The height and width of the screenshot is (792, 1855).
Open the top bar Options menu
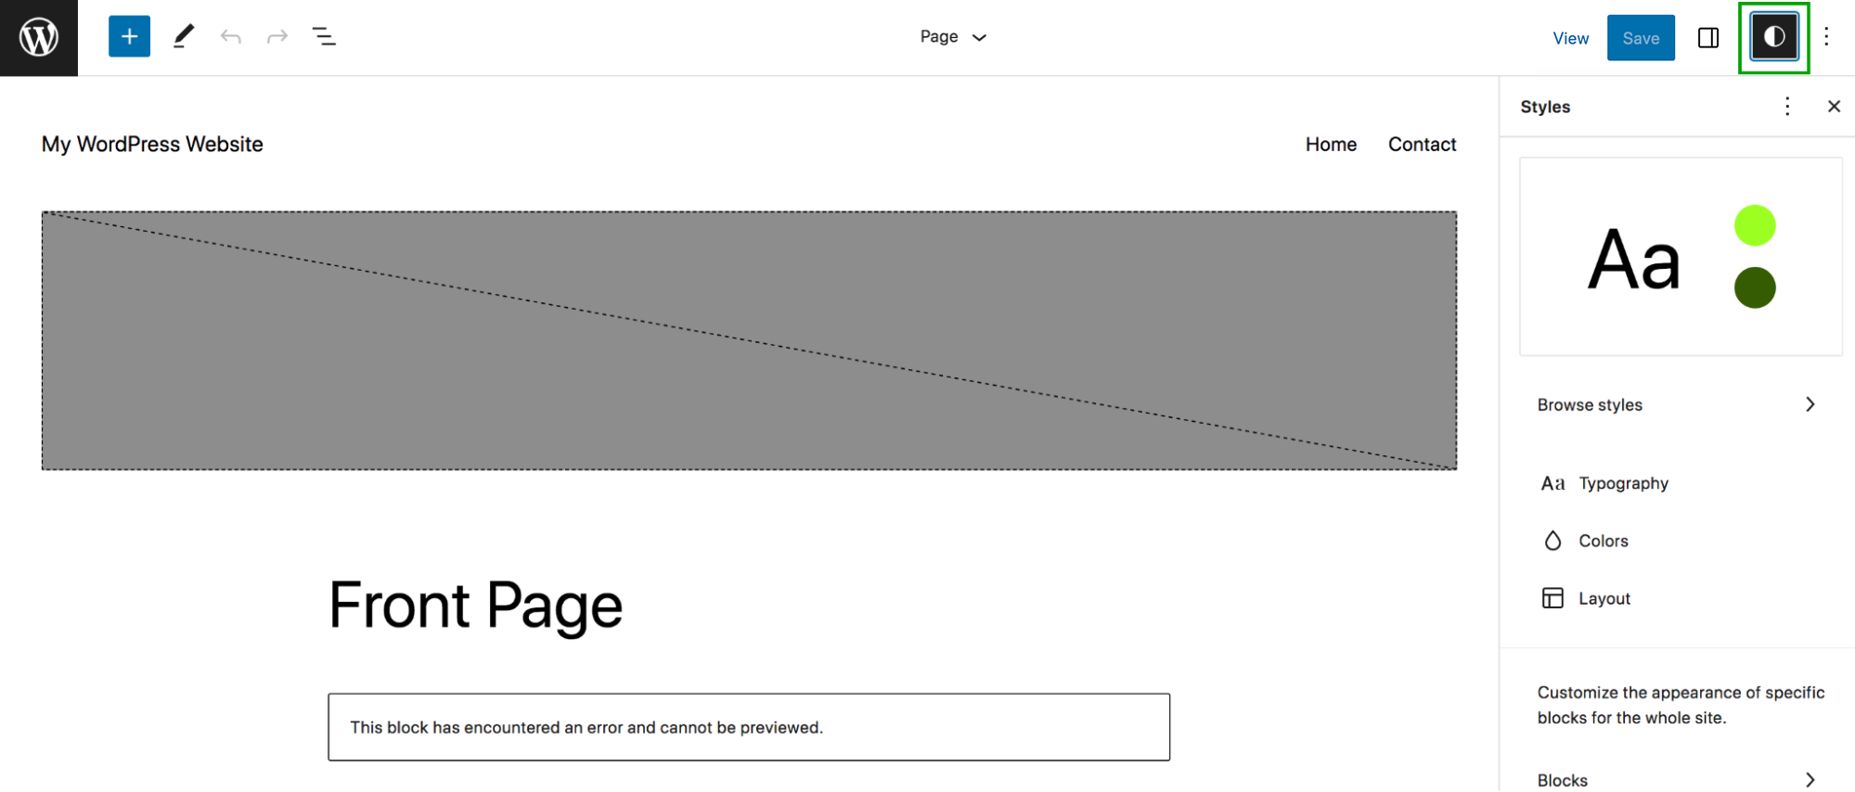tap(1826, 37)
